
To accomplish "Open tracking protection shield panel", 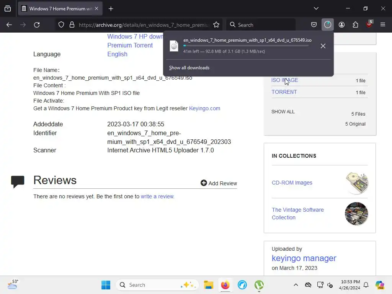I will tap(61, 25).
